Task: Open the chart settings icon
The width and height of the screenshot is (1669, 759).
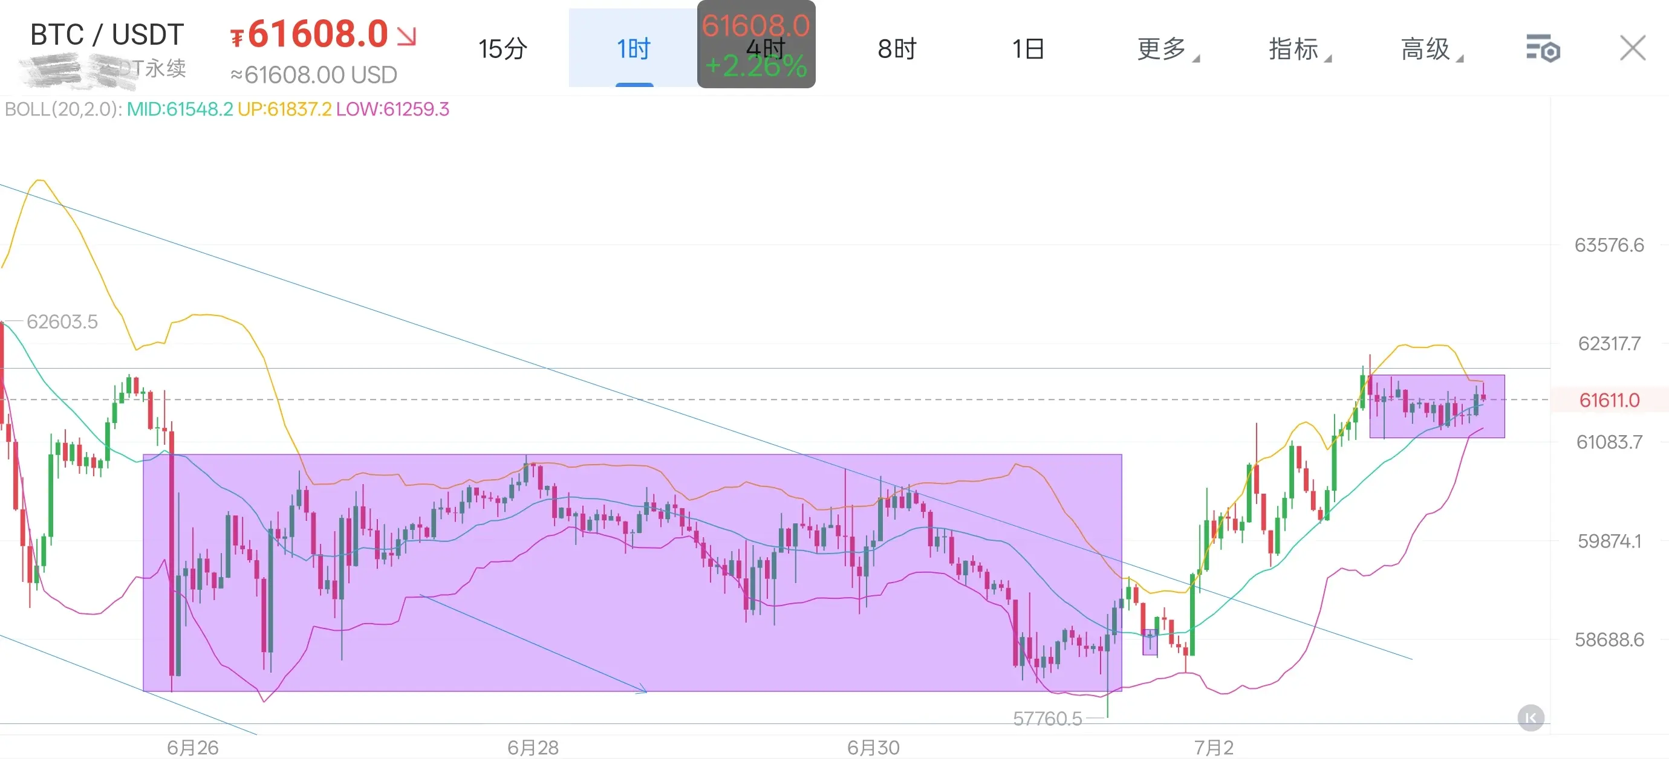Action: pos(1543,48)
